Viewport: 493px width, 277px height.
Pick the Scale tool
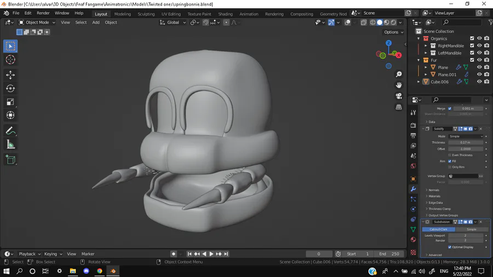[10, 102]
